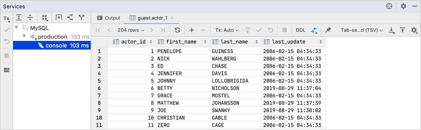
Task: Click the blue compare arrows icon
Action: pyautogui.click(x=314, y=30)
